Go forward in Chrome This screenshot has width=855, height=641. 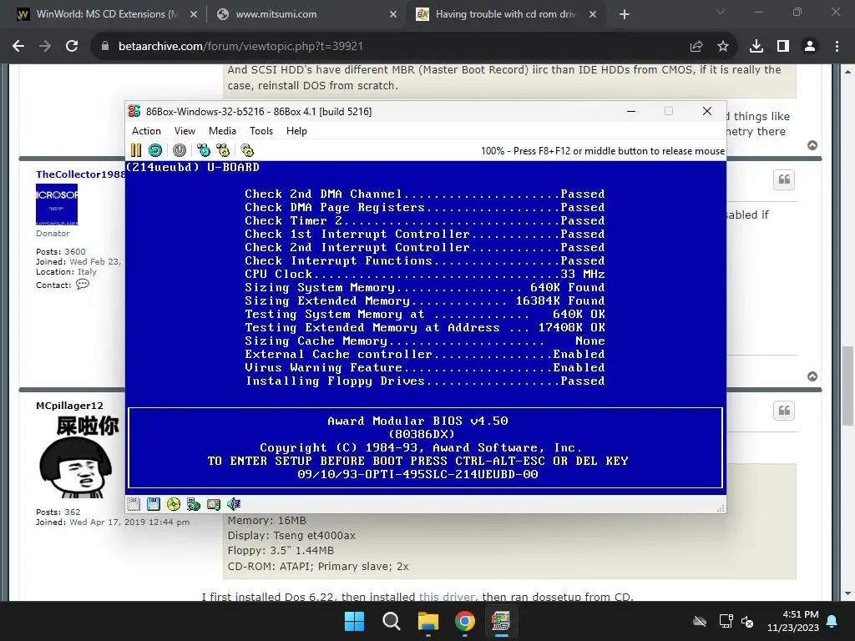[x=45, y=47]
